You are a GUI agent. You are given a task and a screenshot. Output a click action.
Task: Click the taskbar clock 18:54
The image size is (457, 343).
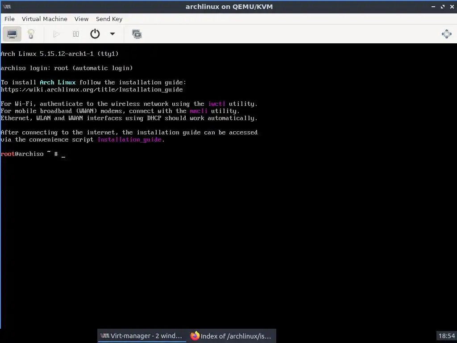click(x=446, y=336)
